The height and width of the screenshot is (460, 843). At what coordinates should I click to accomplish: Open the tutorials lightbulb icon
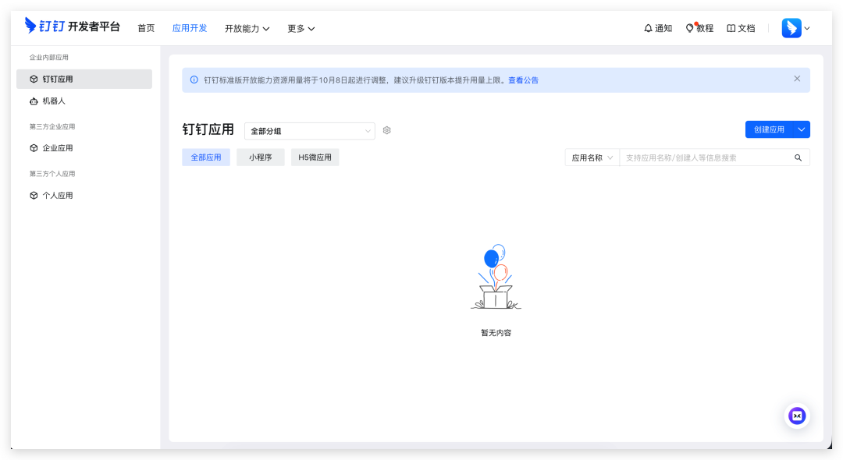pos(690,28)
